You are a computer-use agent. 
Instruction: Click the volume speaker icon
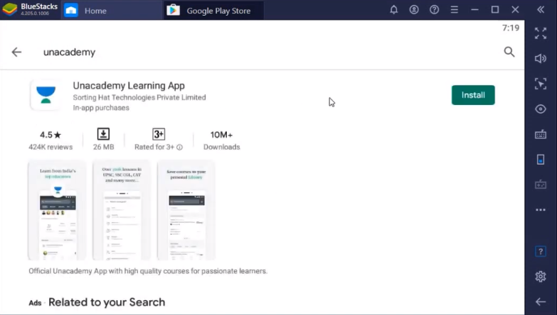point(541,58)
